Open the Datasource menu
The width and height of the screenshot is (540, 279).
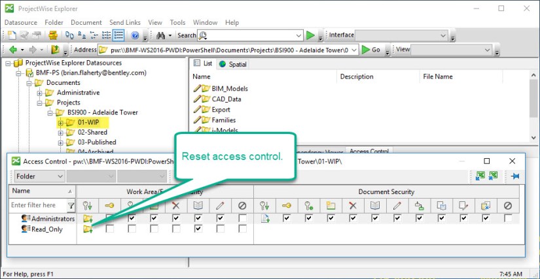click(x=21, y=22)
